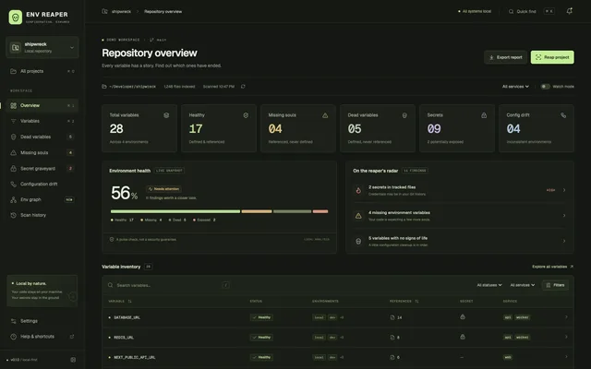This screenshot has height=369, width=591.
Task: Click the ghost icon beside variables with no signs of life
Action: coord(358,242)
